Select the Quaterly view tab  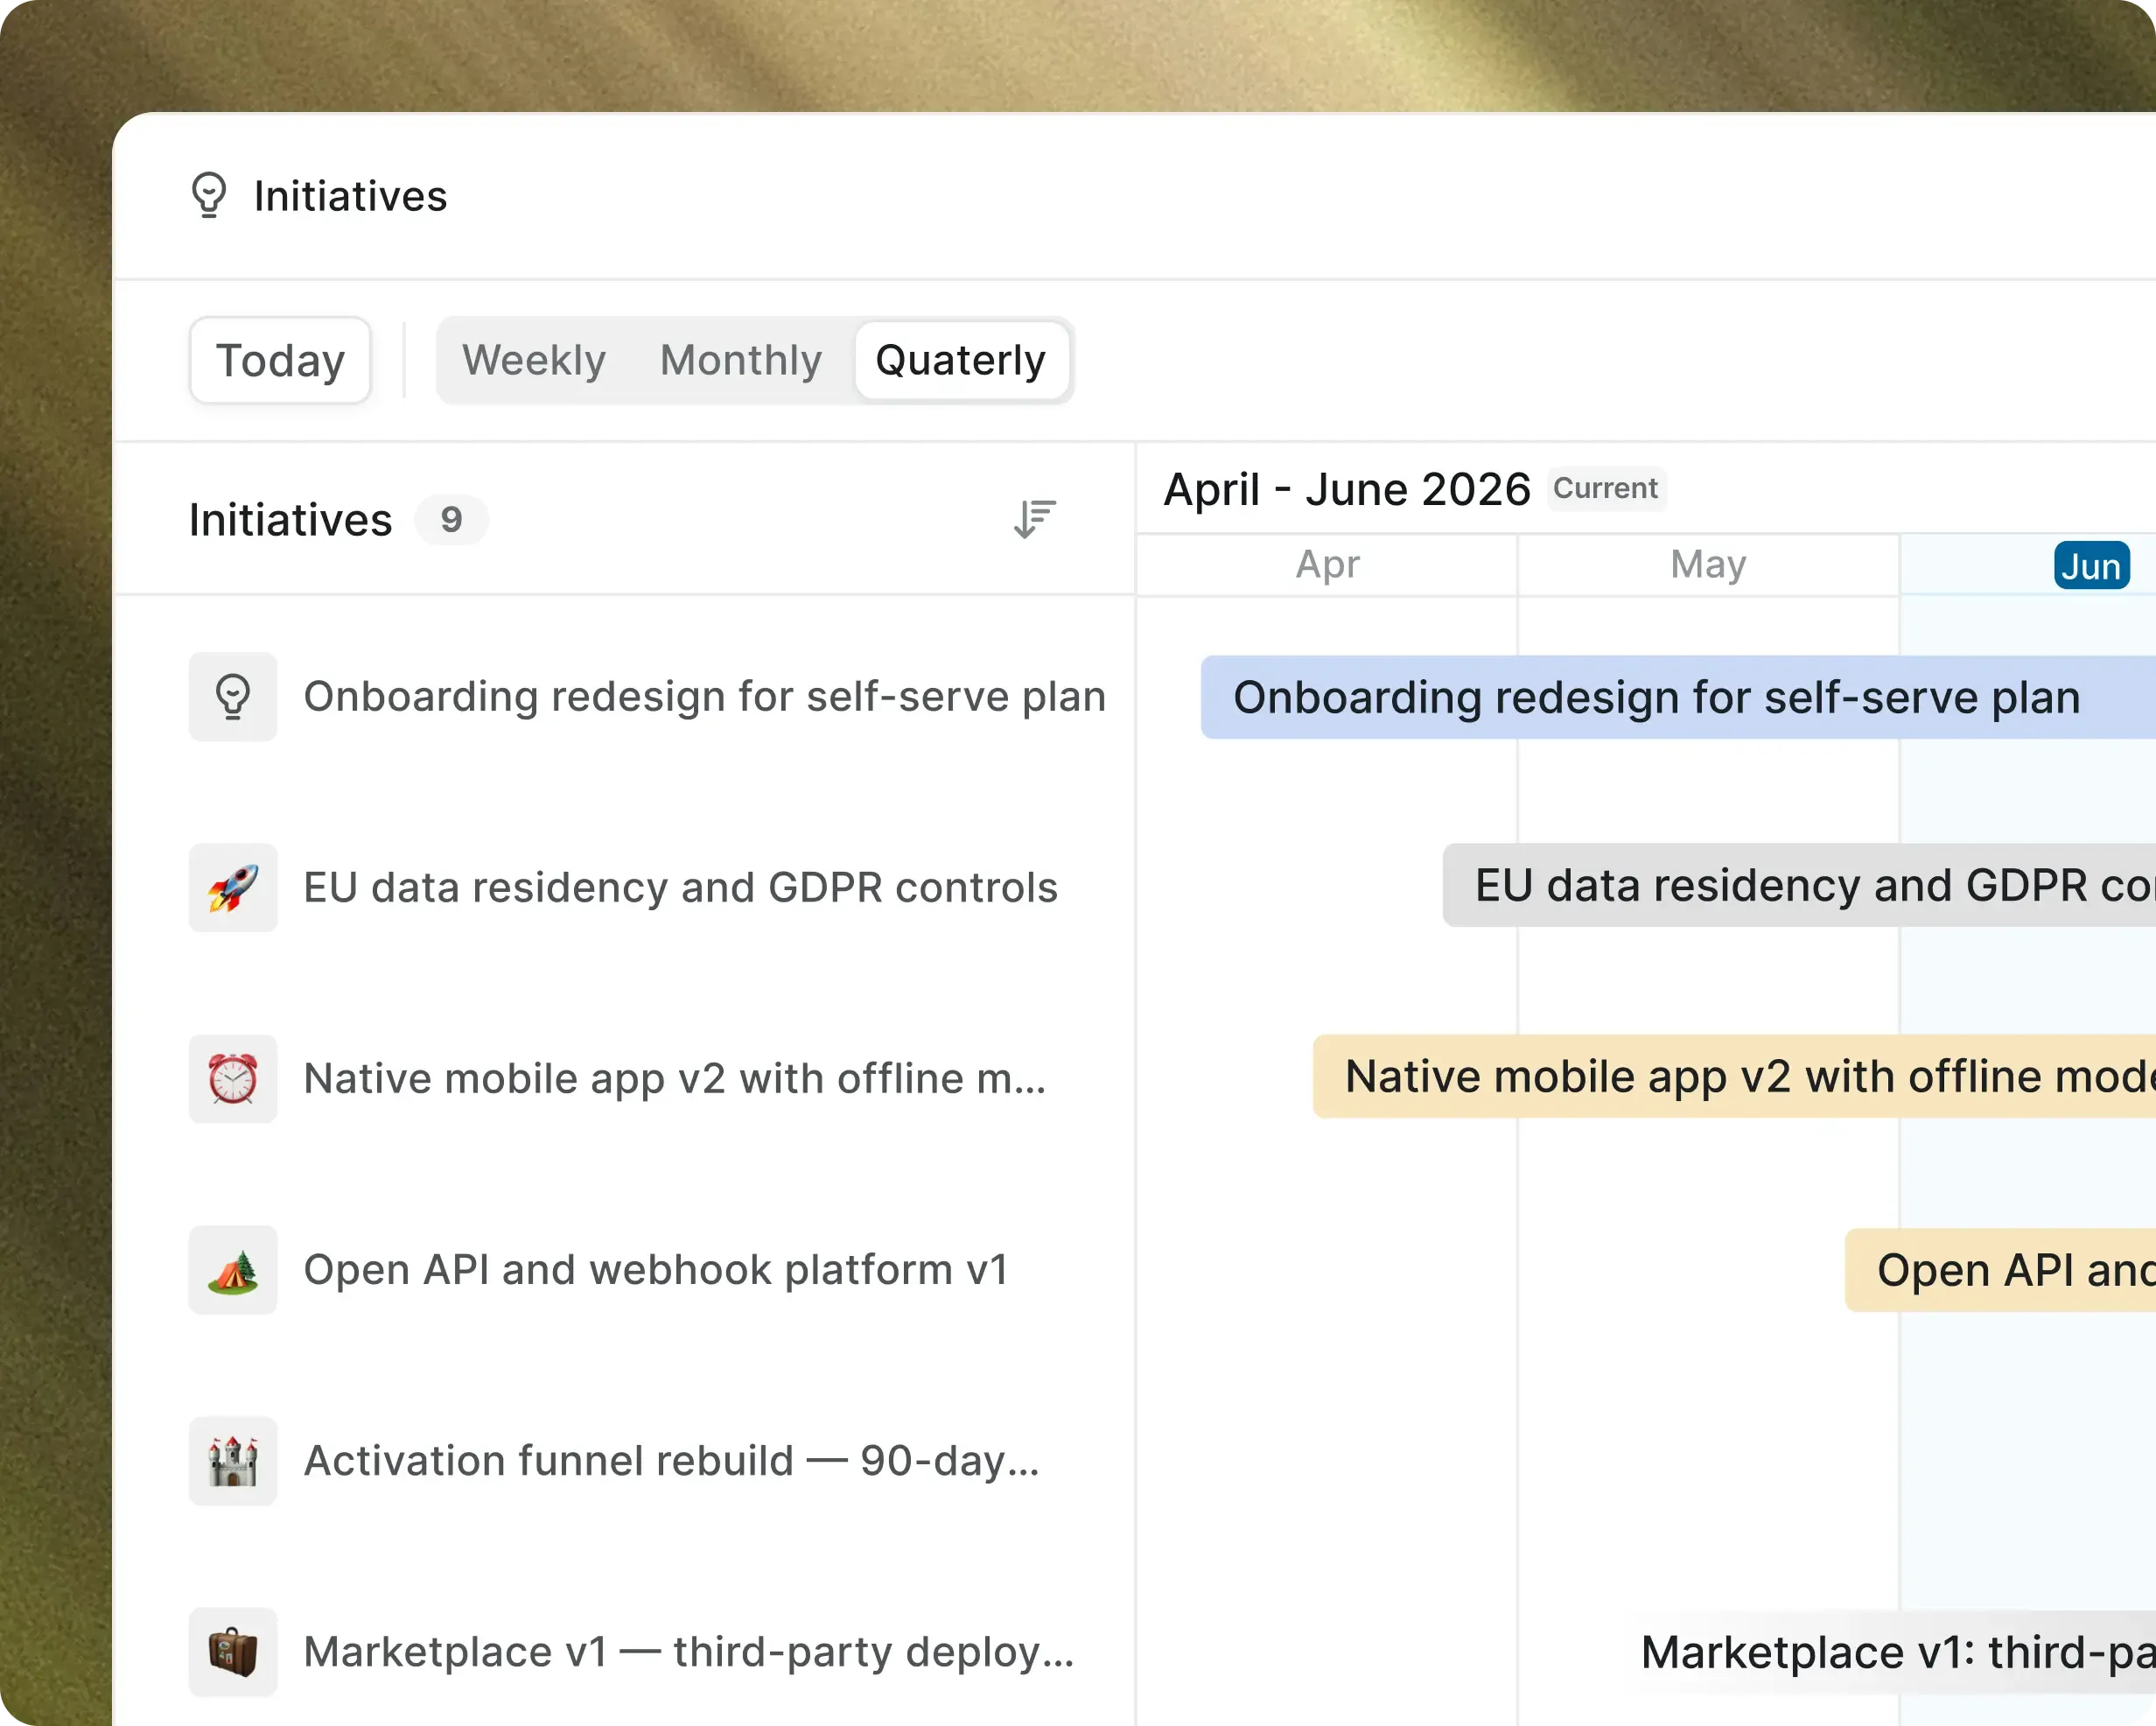coord(961,361)
